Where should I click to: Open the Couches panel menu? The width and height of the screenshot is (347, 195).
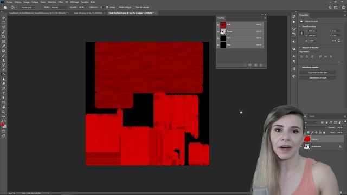(265, 18)
